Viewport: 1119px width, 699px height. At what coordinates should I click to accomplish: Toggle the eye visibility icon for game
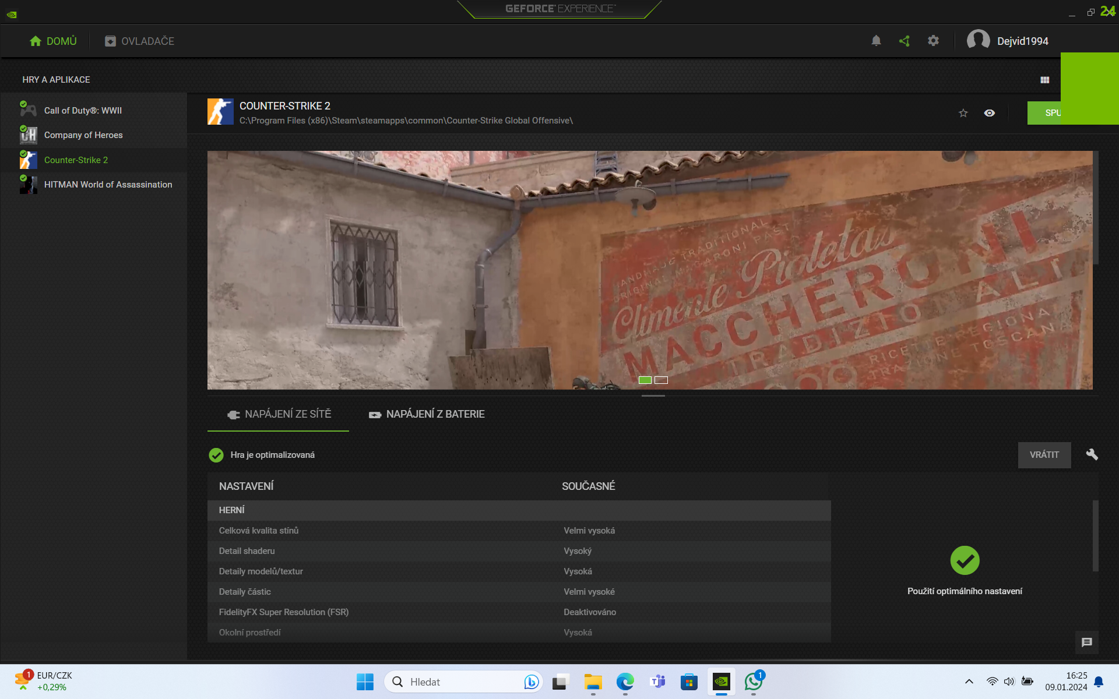(x=989, y=113)
